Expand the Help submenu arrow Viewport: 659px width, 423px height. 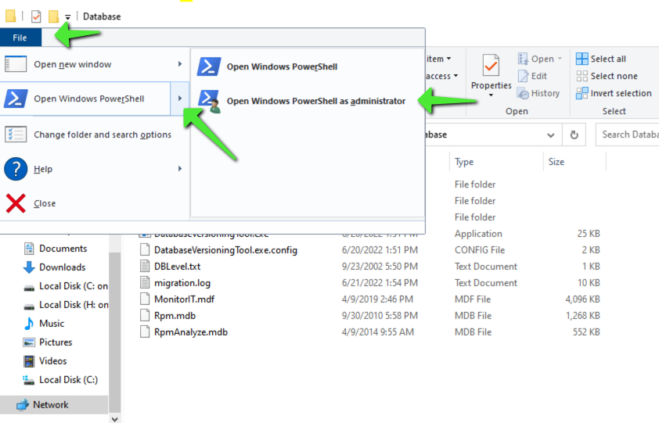click(x=180, y=168)
